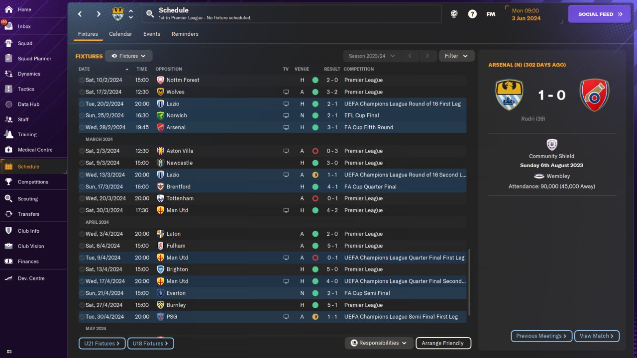Expand the Season 2023/24 dropdown
Screen dimensions: 637x358
coord(372,56)
